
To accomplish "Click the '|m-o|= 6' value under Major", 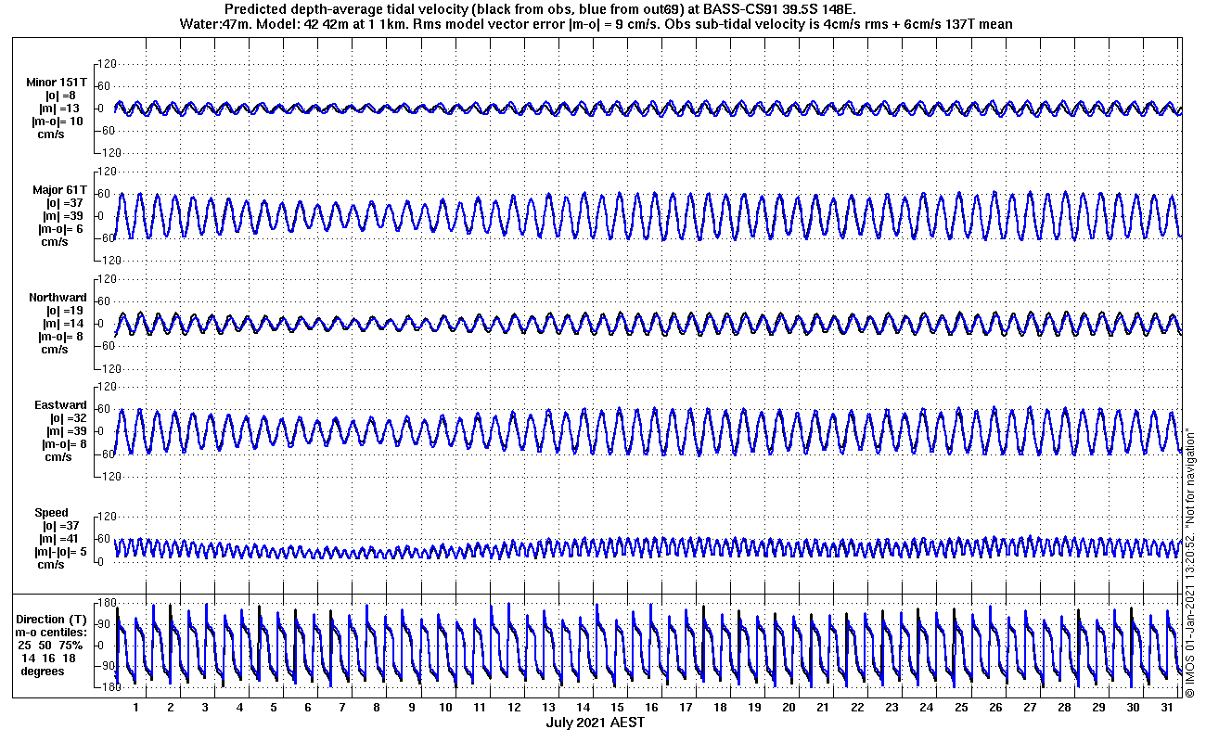I will point(60,229).
